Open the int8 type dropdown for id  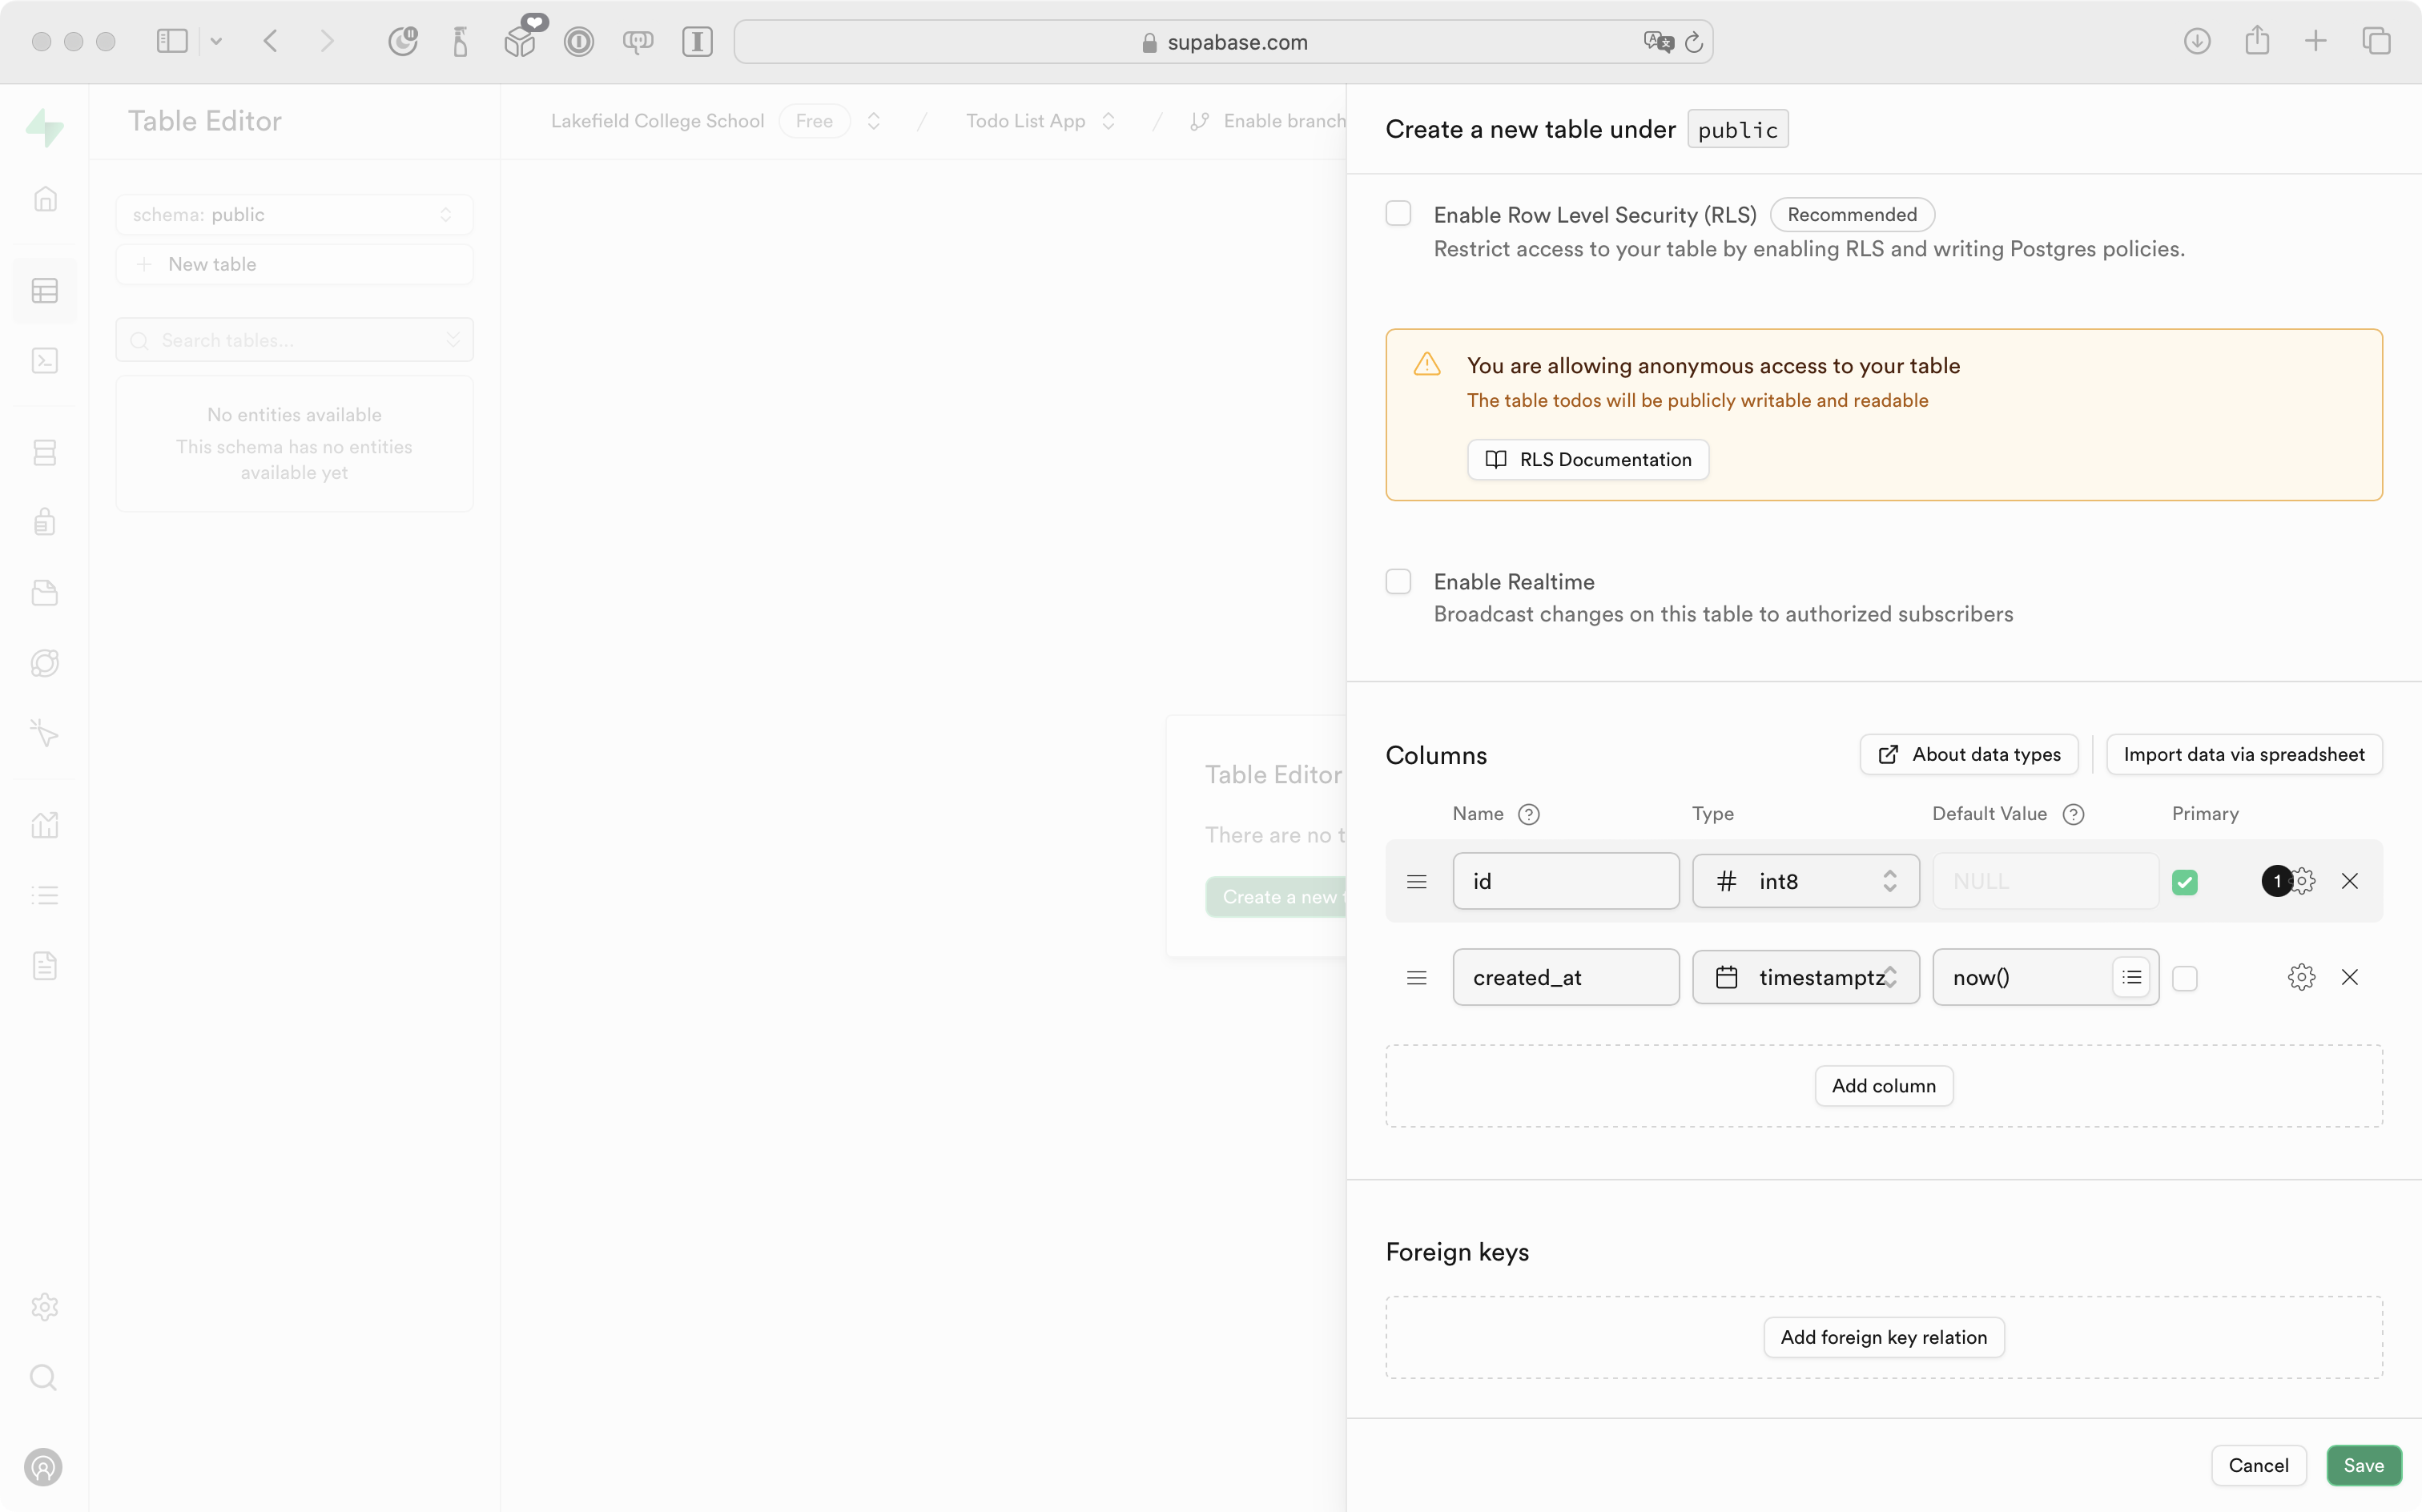pos(1806,881)
